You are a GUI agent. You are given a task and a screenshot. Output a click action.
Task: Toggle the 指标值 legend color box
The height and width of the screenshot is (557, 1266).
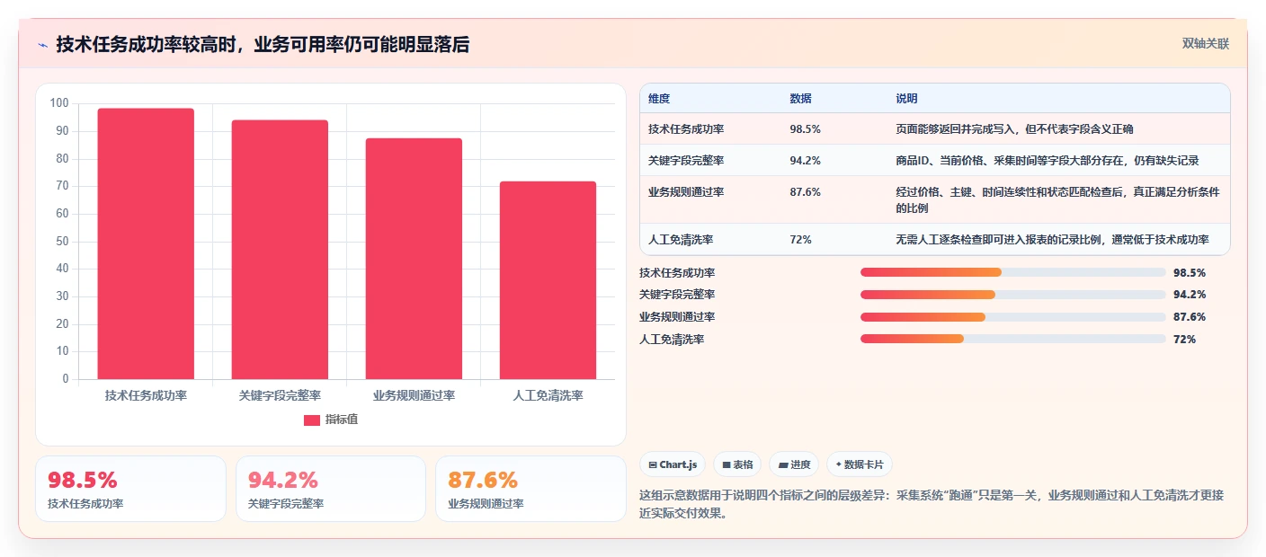click(311, 420)
